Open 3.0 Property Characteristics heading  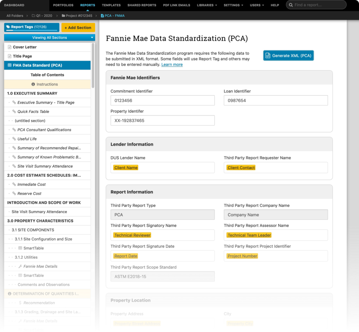pyautogui.click(x=47, y=221)
